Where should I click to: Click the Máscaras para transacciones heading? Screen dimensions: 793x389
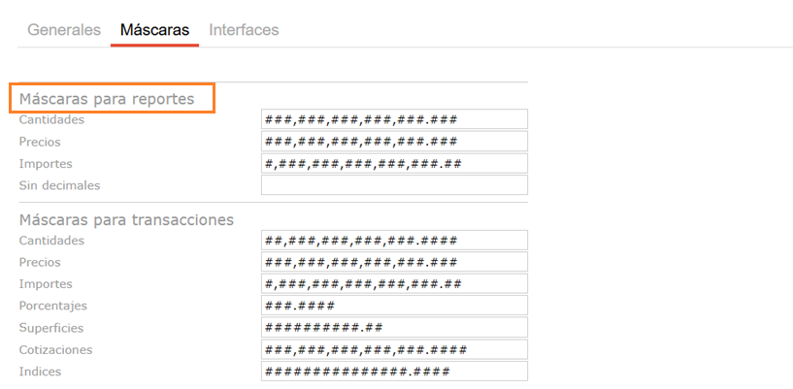(x=126, y=219)
